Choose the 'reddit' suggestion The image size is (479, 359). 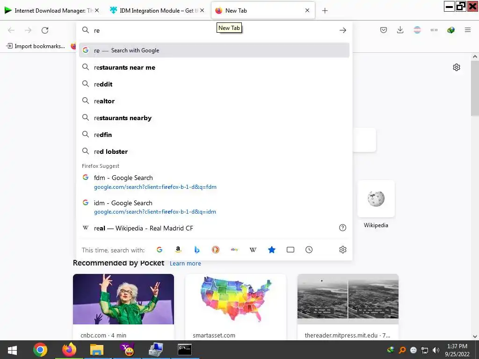(x=214, y=84)
